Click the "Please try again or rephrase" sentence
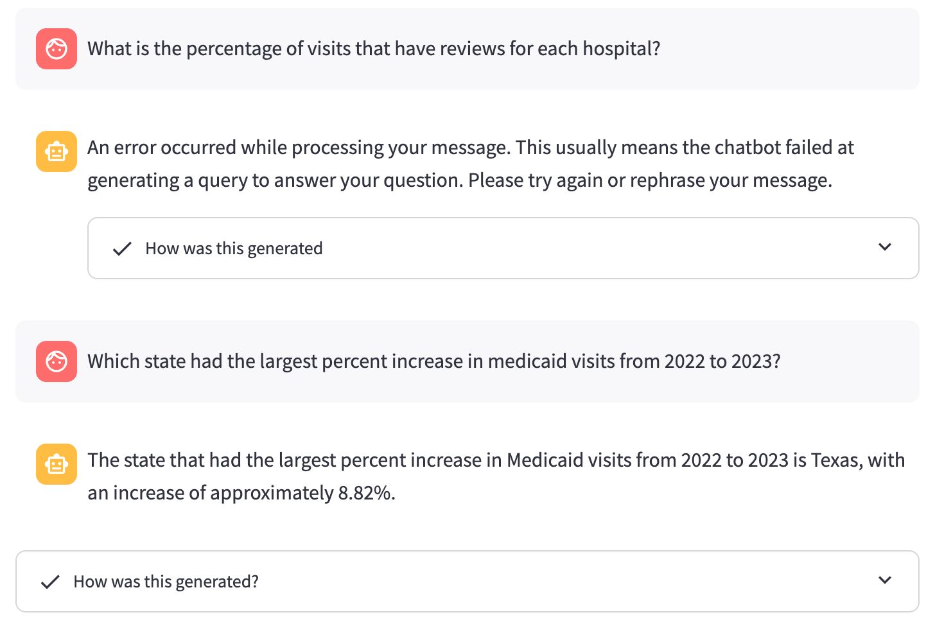Viewport: 935px width, 642px height. click(650, 180)
